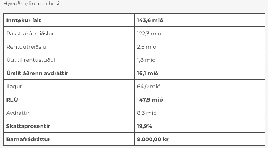This screenshot has height=148, width=268.
Task: Click the 19,9% value cell
Action: point(199,126)
